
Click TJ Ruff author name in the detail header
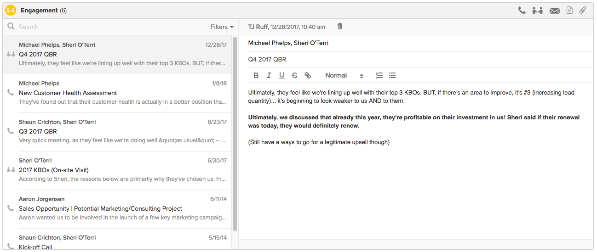[258, 27]
